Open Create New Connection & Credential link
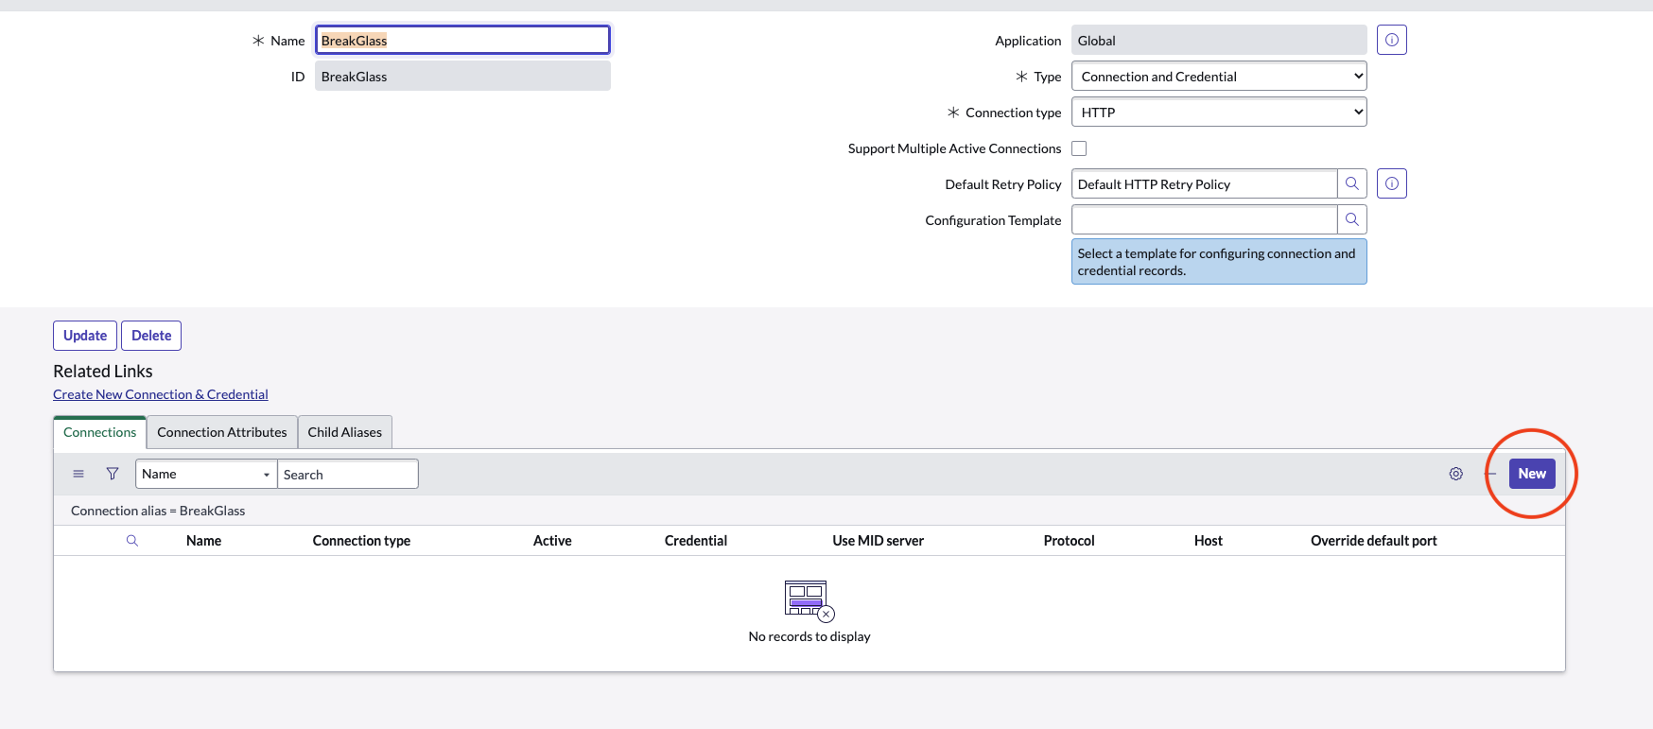Screen dimensions: 1653x729 pos(161,394)
